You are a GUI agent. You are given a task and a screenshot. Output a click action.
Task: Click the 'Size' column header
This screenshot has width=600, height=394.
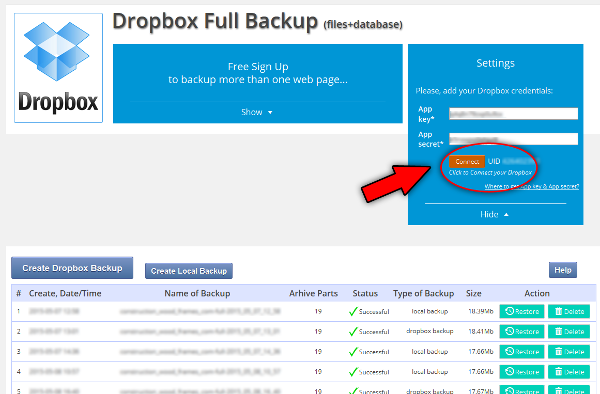click(x=474, y=293)
